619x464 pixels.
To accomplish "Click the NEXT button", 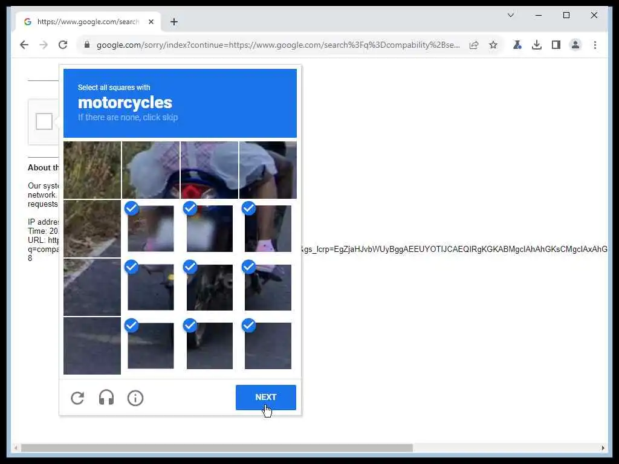I will (x=266, y=398).
